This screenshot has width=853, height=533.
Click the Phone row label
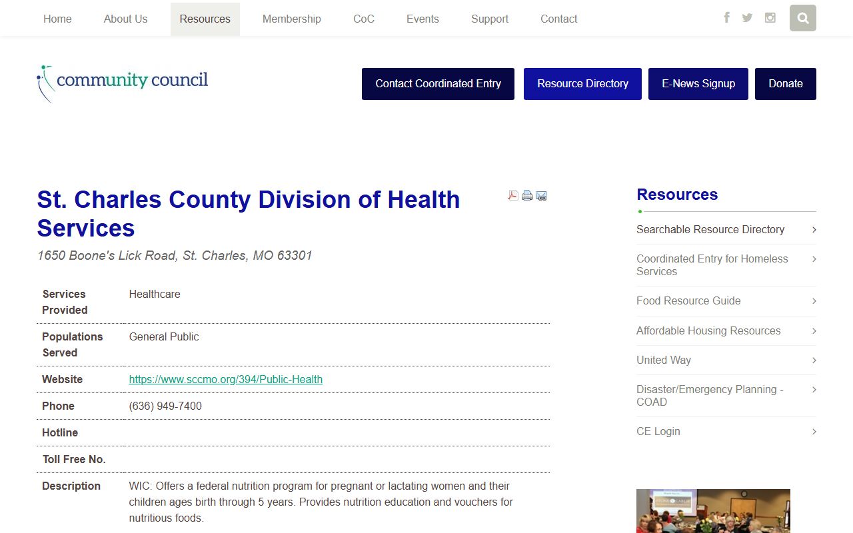coord(58,406)
